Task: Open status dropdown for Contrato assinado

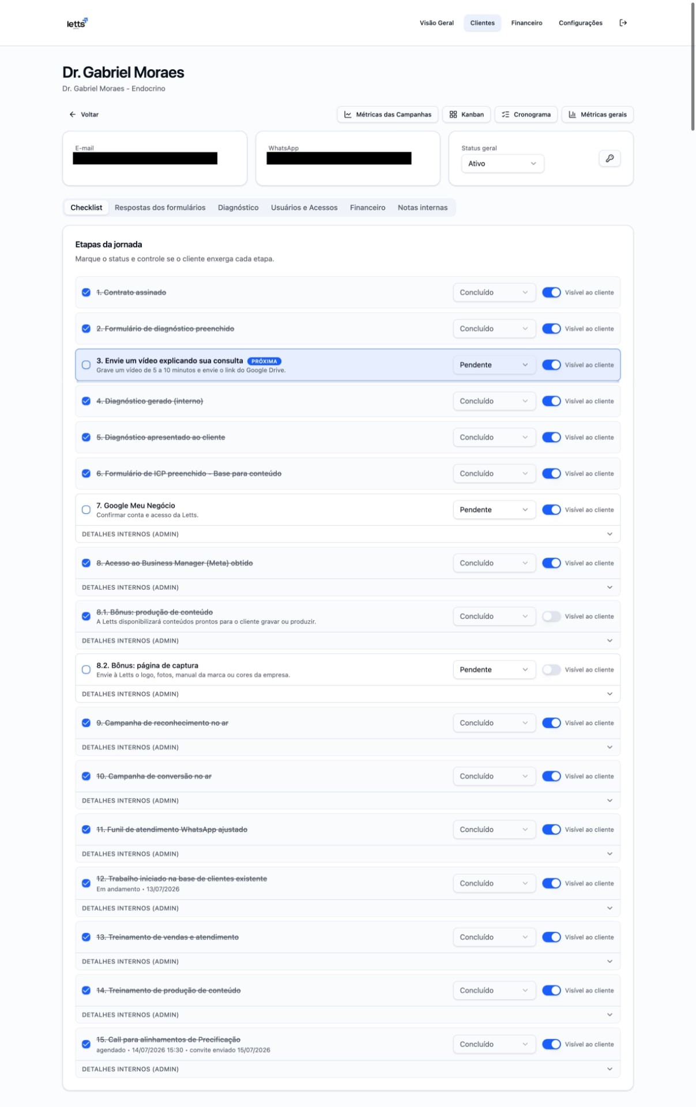Action: pos(494,292)
